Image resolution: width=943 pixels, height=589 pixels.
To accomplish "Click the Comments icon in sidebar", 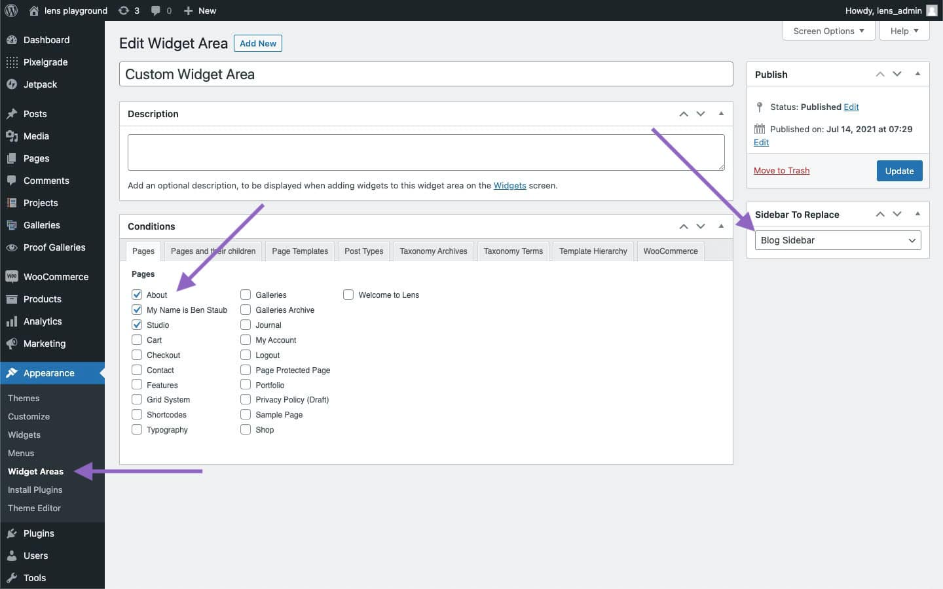I will (x=11, y=181).
